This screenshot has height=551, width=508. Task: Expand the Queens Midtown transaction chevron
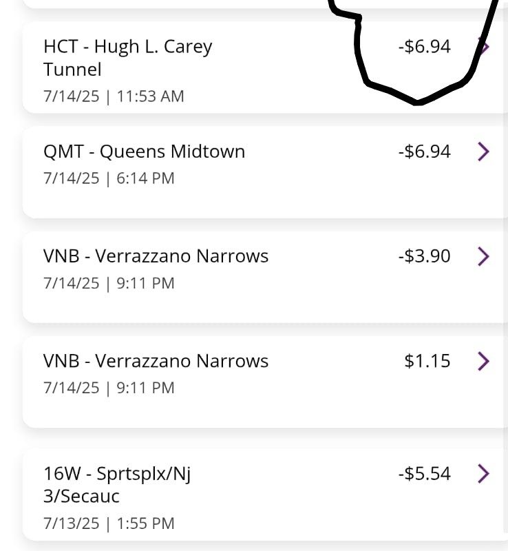[483, 152]
